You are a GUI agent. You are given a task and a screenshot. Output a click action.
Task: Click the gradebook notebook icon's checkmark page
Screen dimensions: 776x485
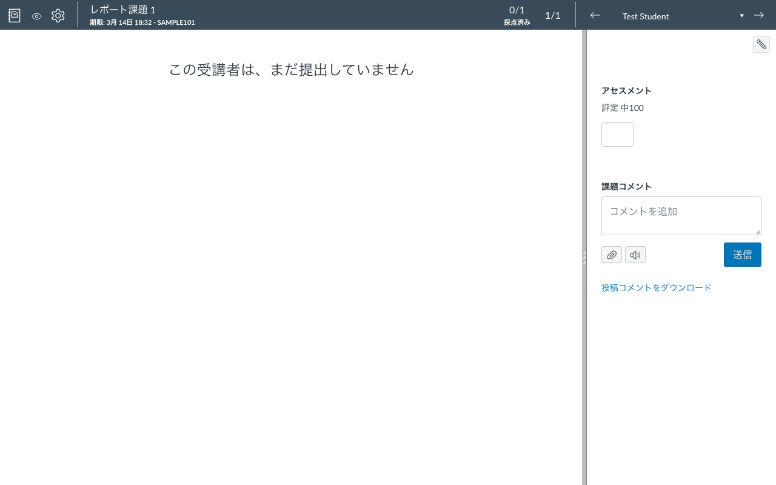pyautogui.click(x=14, y=15)
